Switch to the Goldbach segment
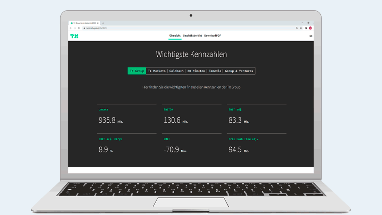The image size is (382, 215). (x=176, y=71)
